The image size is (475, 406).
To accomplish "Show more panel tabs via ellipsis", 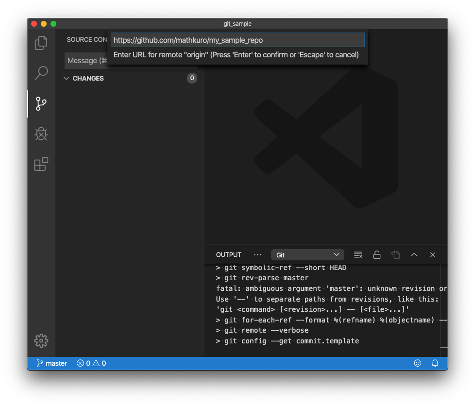I will (x=258, y=255).
